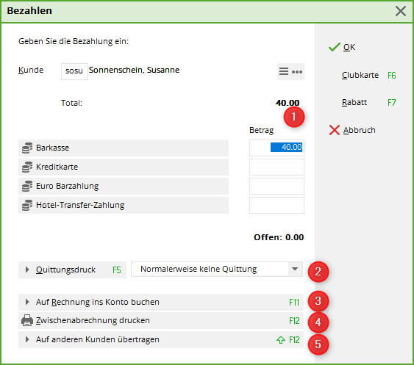Click Zwischenabrechnung drucken label
The height and width of the screenshot is (365, 414).
pos(93,320)
